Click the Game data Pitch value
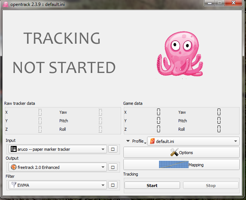 (219, 120)
